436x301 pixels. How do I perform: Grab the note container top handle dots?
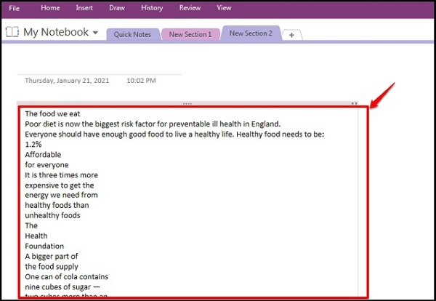187,104
